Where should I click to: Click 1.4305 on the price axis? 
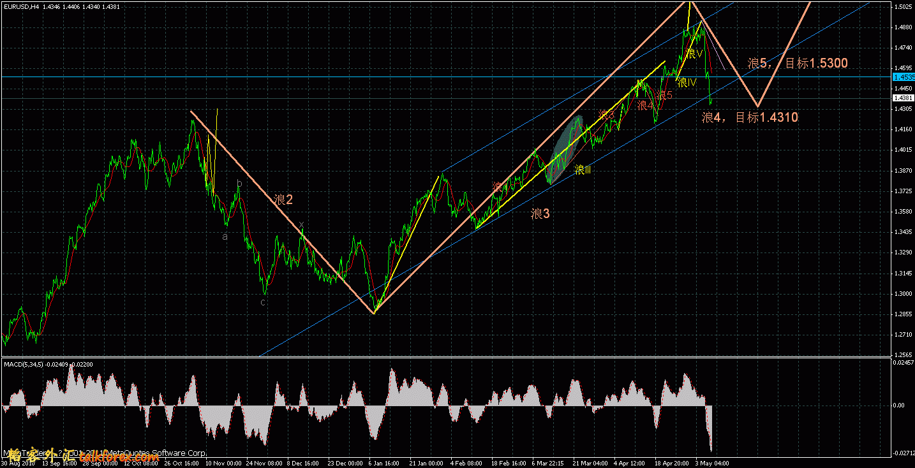(903, 109)
